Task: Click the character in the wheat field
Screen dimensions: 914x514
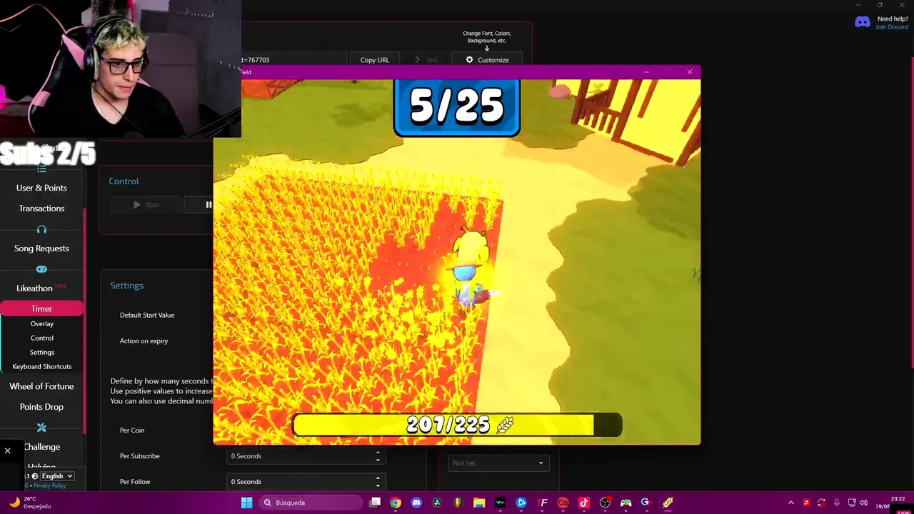Action: 471,268
